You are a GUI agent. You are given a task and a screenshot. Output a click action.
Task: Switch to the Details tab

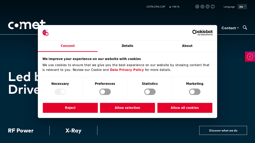click(127, 46)
